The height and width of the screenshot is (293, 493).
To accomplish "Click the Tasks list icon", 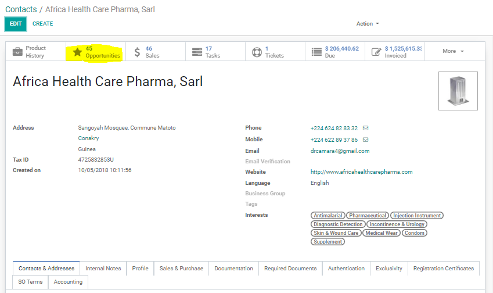I will click(x=197, y=52).
